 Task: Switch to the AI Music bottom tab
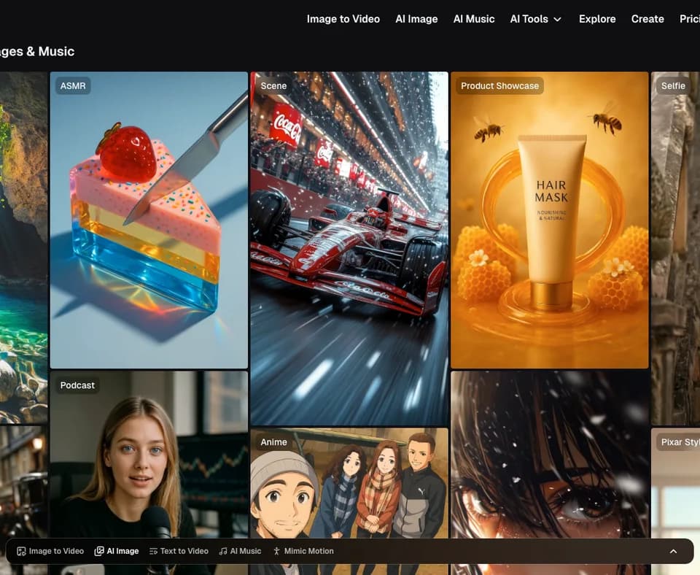click(x=240, y=551)
